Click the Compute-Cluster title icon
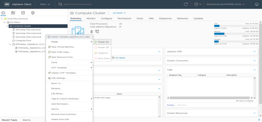The image size is (262, 122). (72, 13)
